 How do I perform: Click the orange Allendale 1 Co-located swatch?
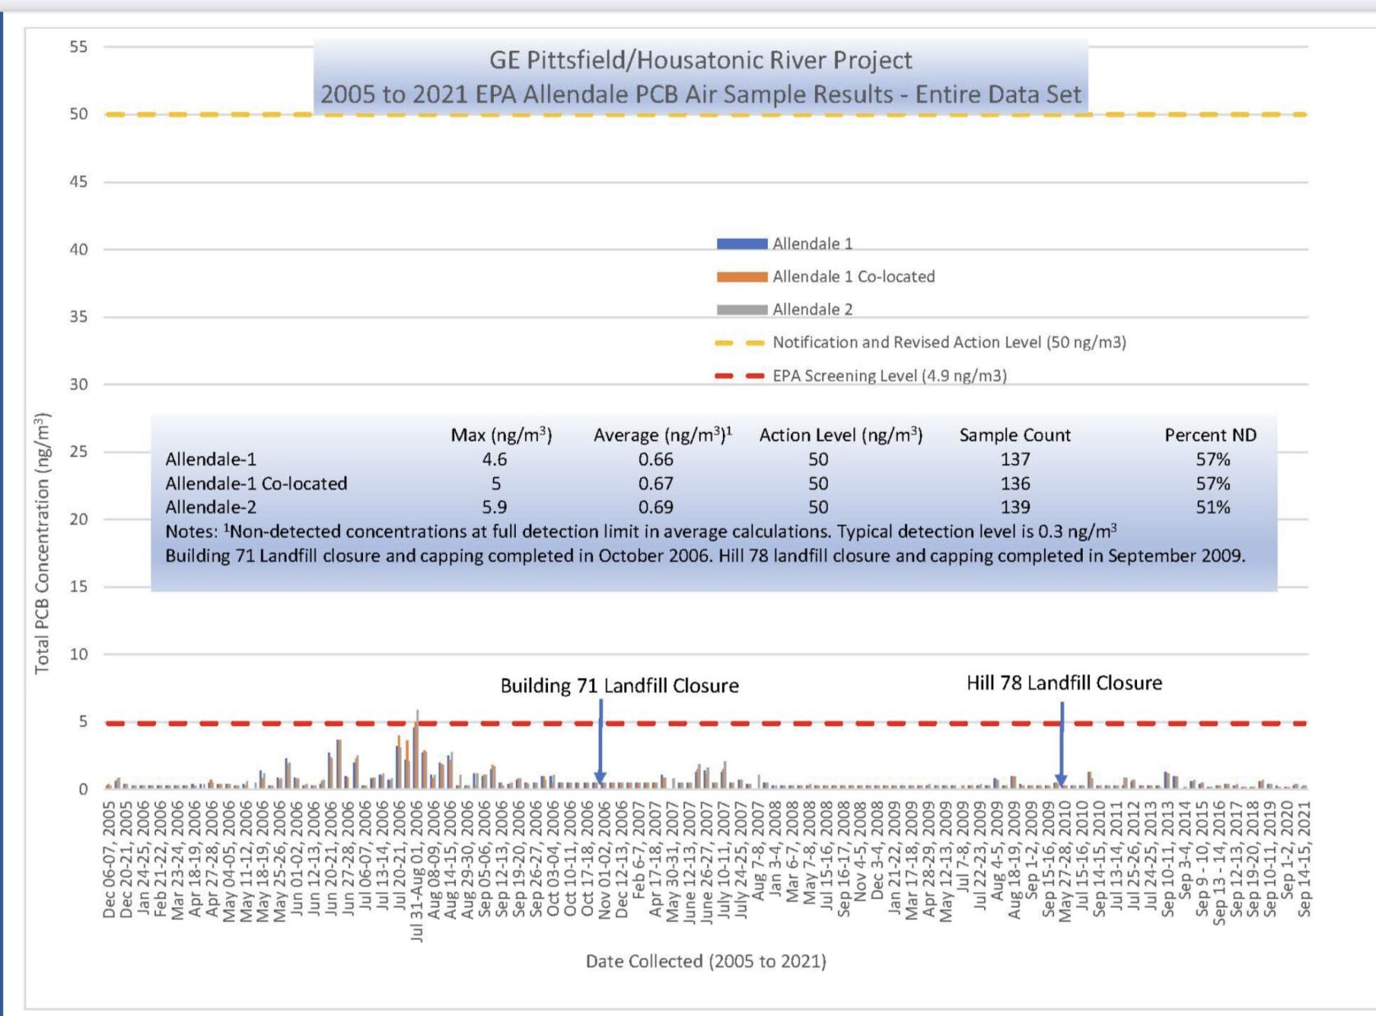[x=741, y=277]
